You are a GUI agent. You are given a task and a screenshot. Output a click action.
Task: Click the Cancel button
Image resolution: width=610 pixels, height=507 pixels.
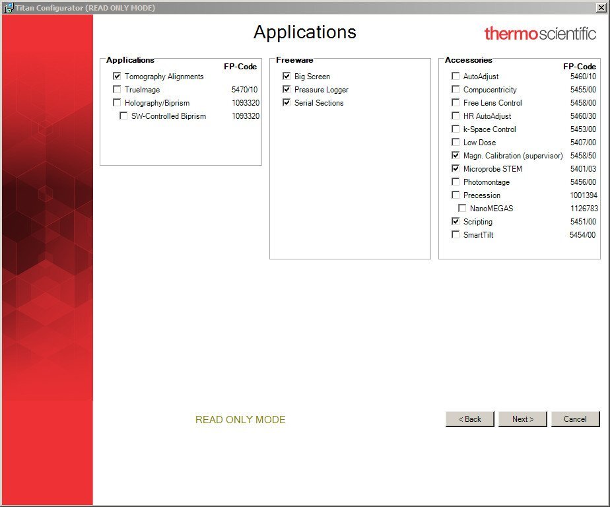click(576, 419)
